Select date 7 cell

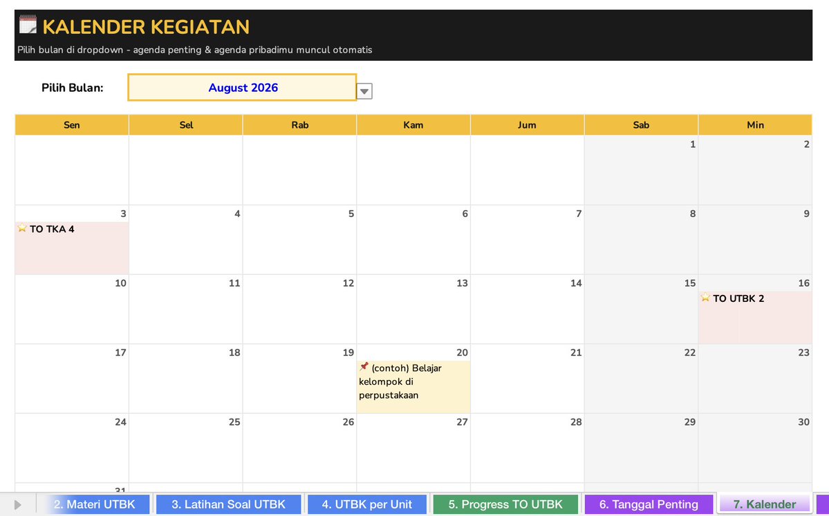[x=527, y=240]
